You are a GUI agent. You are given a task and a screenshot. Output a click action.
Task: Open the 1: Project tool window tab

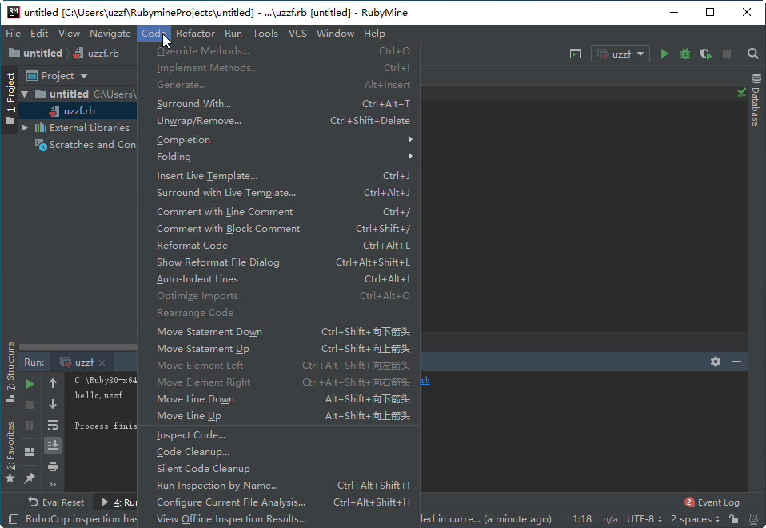tap(10, 99)
